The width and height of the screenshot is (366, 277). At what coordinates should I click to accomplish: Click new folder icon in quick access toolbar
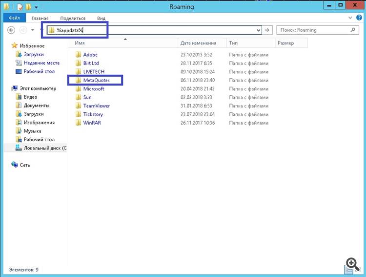click(28, 7)
